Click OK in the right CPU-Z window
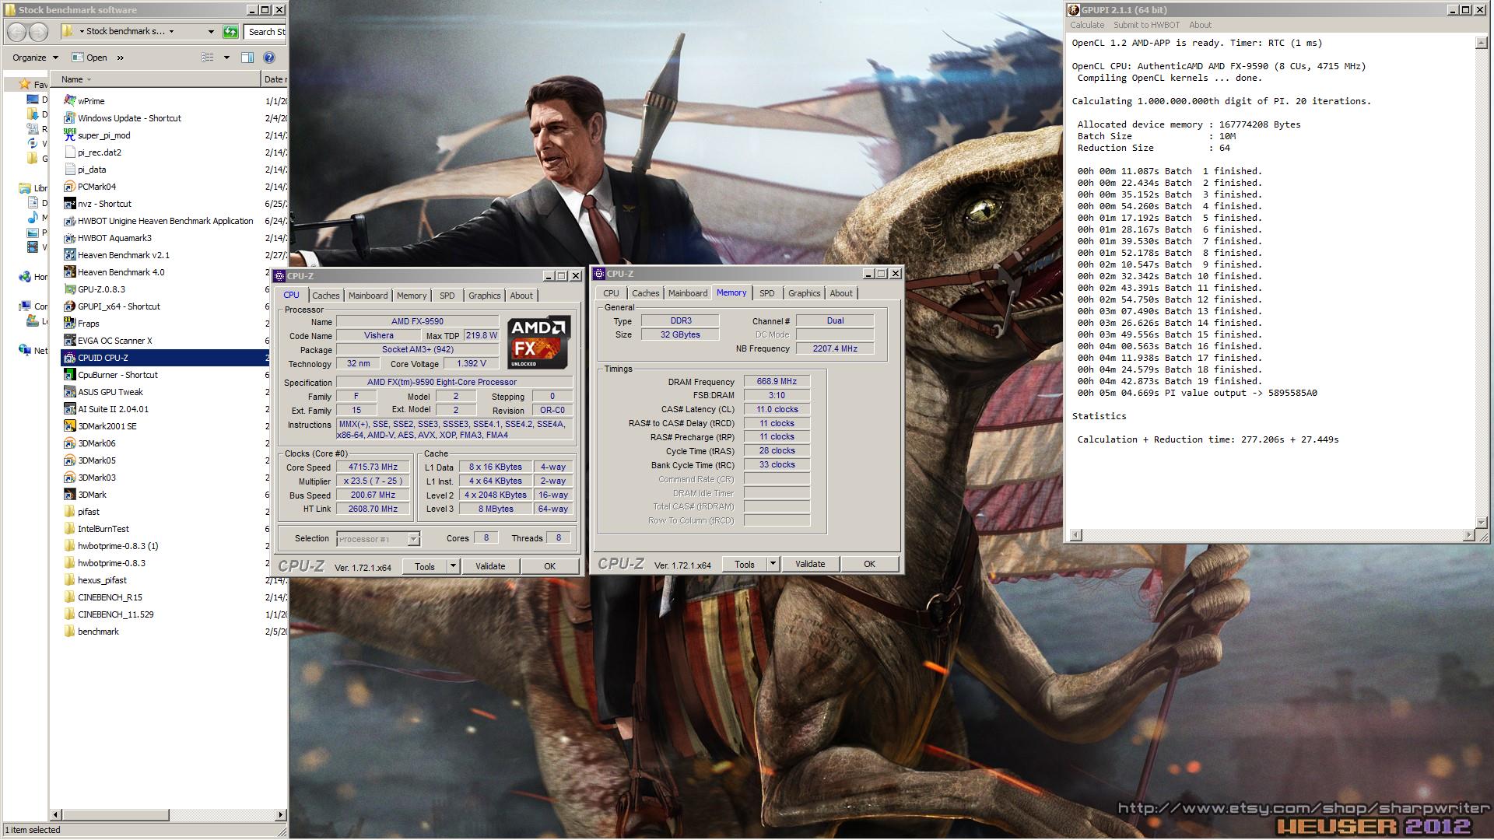The width and height of the screenshot is (1494, 840). (869, 564)
